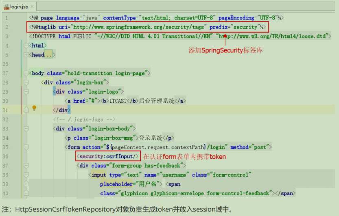
Task: Click the pageEncoding="UTF-8" attribute
Action: tap(248, 18)
